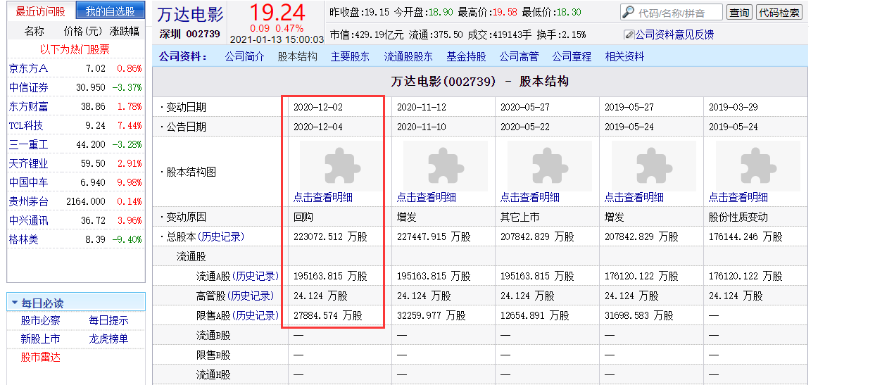Click the current price 19.24
875x385 pixels.
(x=277, y=13)
